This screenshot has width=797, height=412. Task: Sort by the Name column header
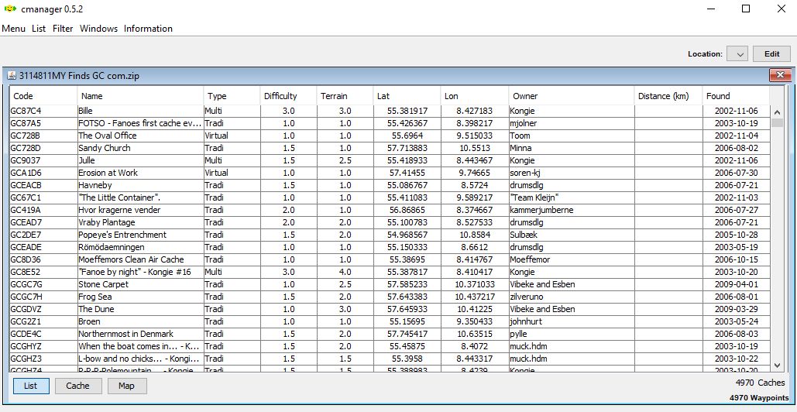point(140,96)
